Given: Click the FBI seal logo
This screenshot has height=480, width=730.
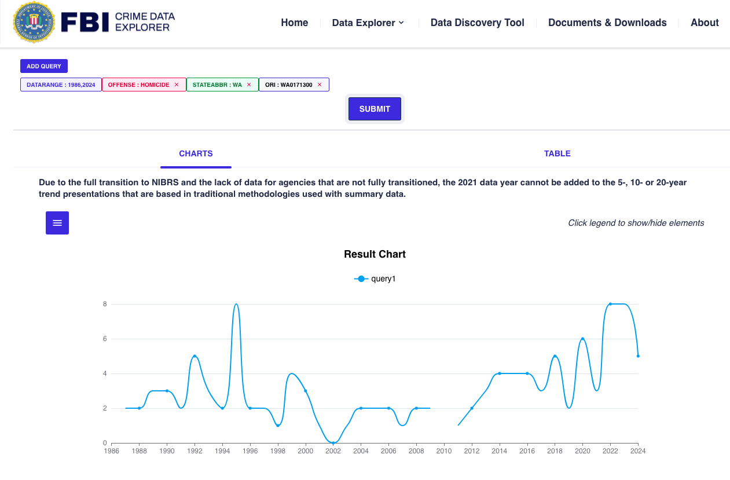Looking at the screenshot, I should coord(34,23).
